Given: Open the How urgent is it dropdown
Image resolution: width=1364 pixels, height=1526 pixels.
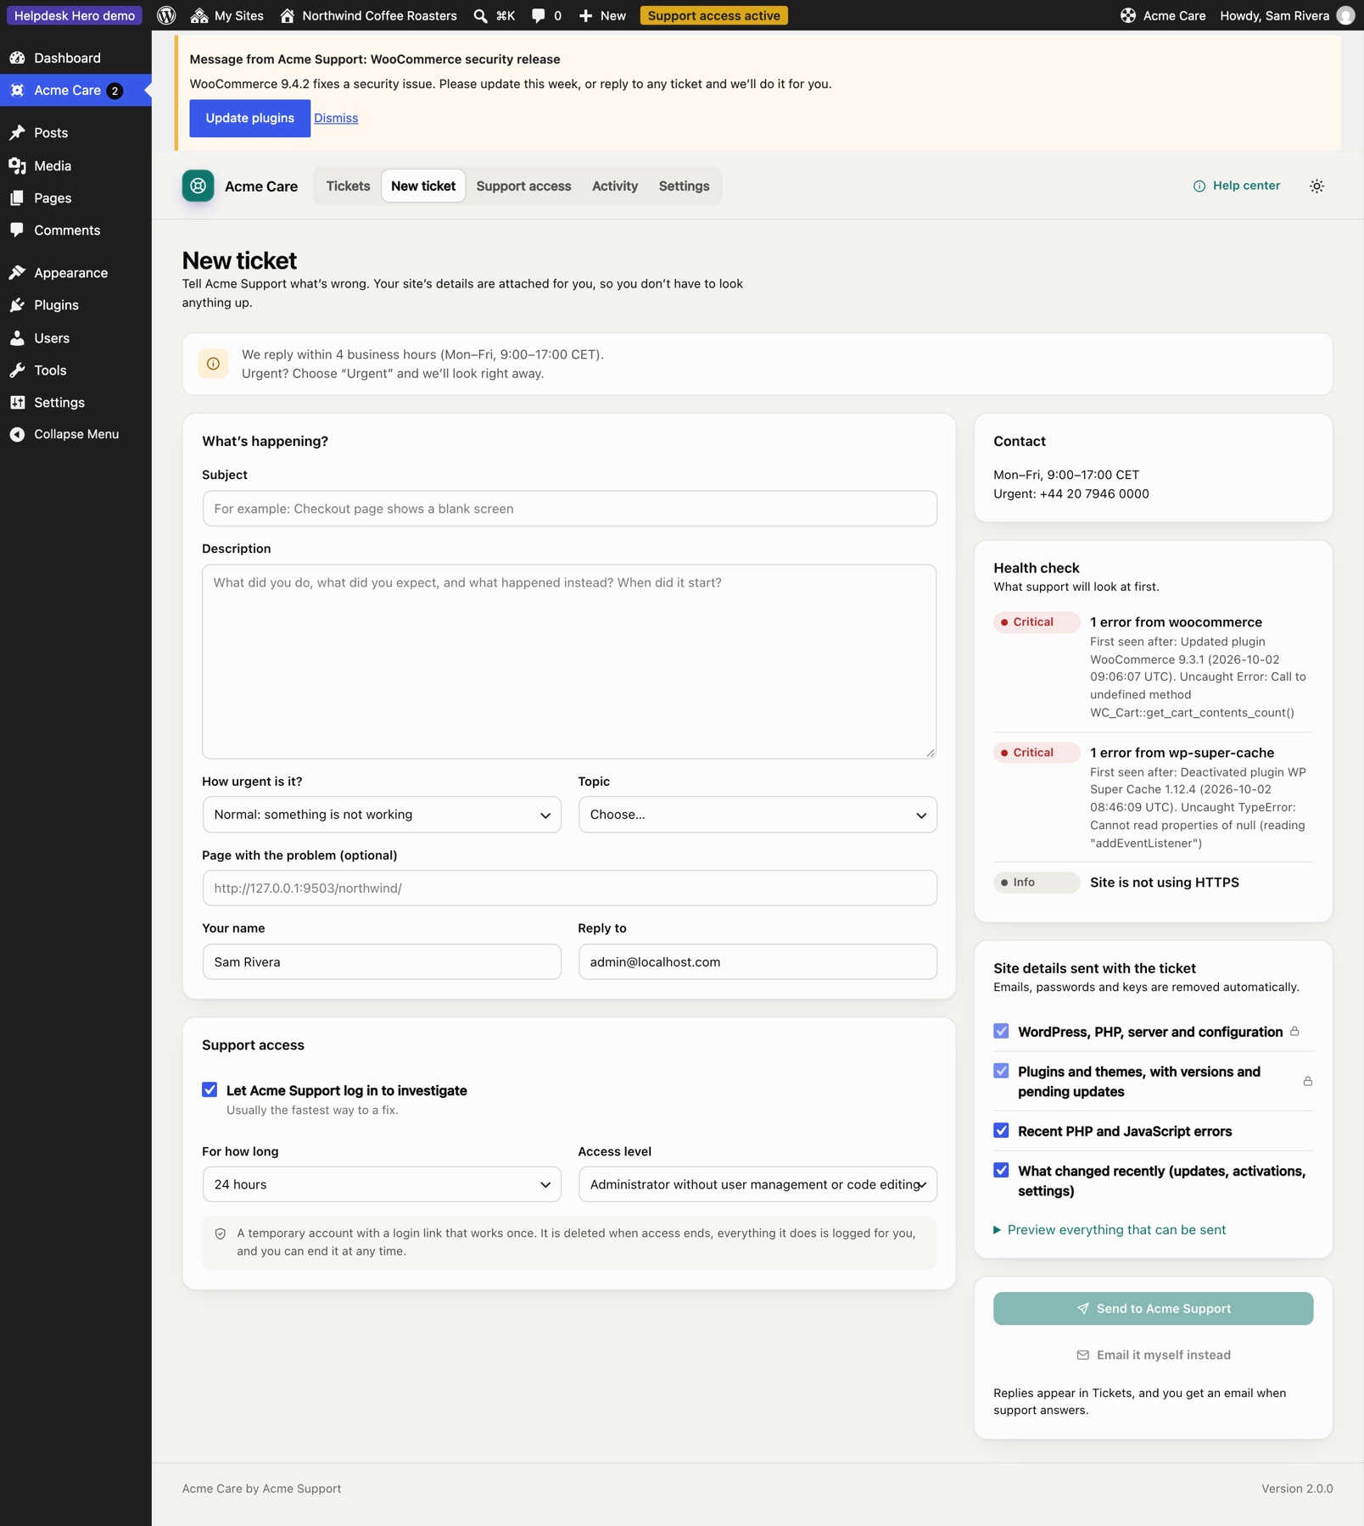Looking at the screenshot, I should (382, 814).
